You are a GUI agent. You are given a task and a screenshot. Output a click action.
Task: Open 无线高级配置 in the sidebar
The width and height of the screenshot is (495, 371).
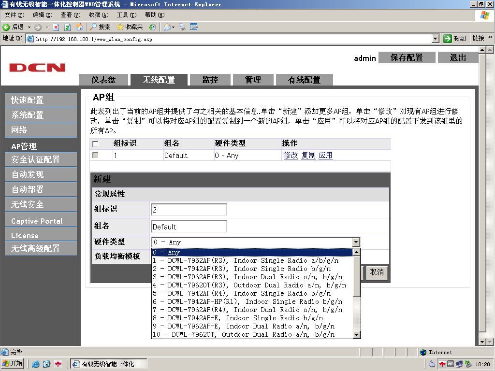pos(41,248)
